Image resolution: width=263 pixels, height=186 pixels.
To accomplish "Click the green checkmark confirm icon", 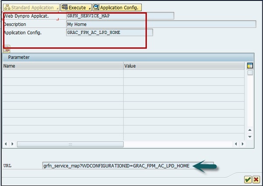I will click(248, 179).
